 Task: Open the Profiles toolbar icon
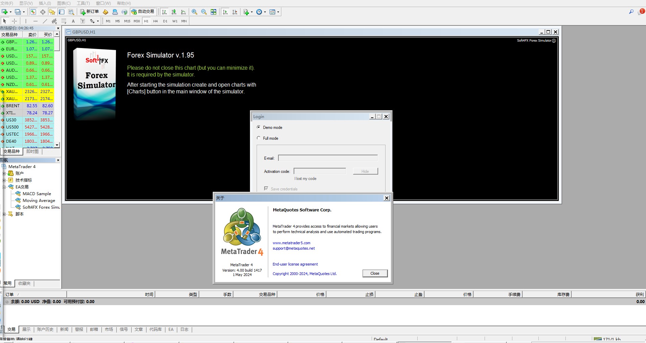point(18,12)
